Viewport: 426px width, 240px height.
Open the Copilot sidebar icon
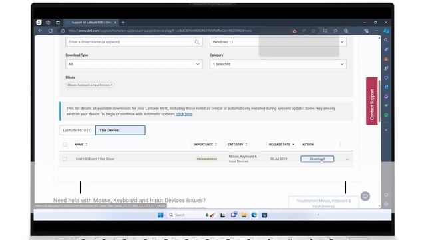[x=386, y=31]
